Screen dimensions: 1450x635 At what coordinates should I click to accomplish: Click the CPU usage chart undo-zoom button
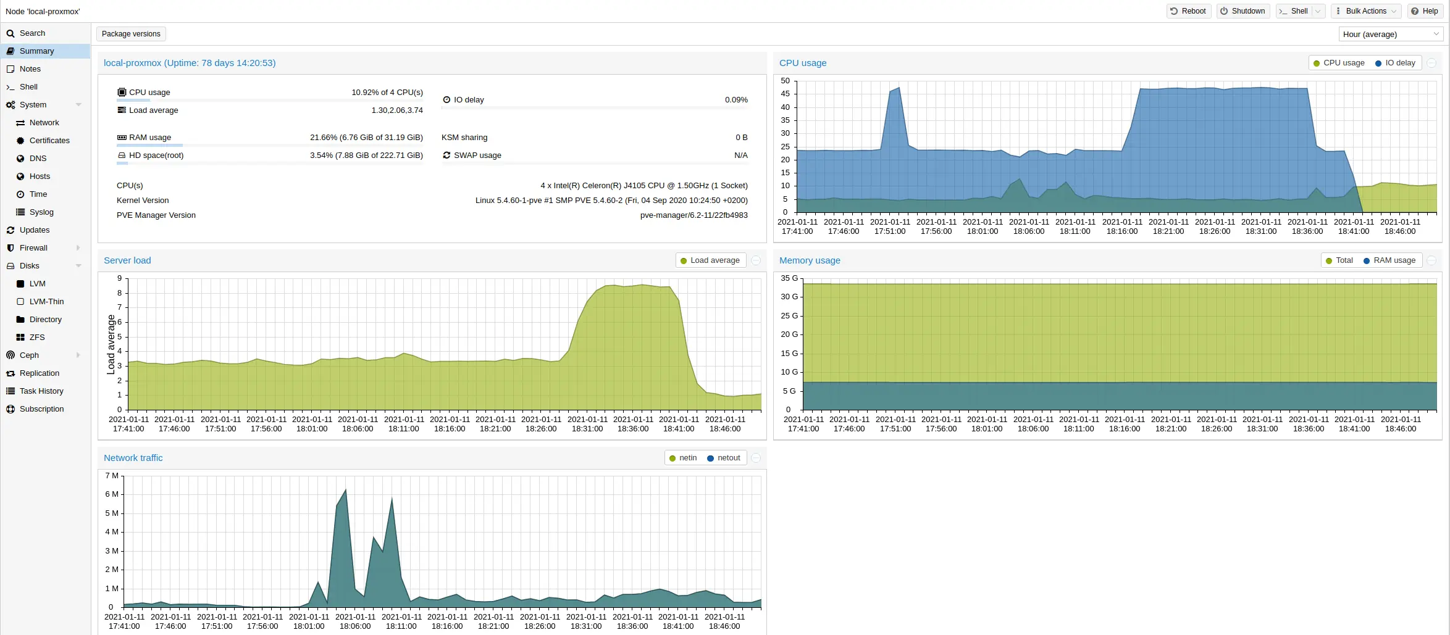[x=1431, y=63]
